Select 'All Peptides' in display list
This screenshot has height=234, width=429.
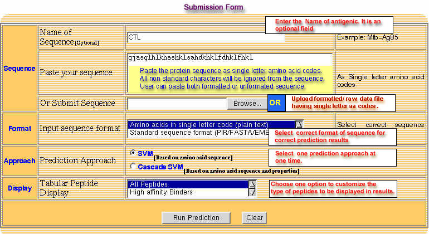[x=187, y=184]
